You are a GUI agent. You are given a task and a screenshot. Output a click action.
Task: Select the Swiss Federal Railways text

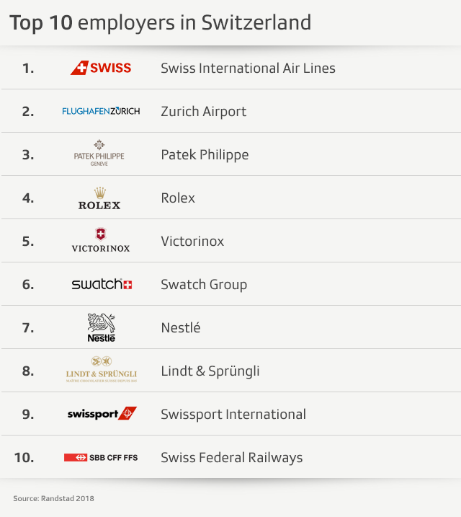click(x=231, y=458)
